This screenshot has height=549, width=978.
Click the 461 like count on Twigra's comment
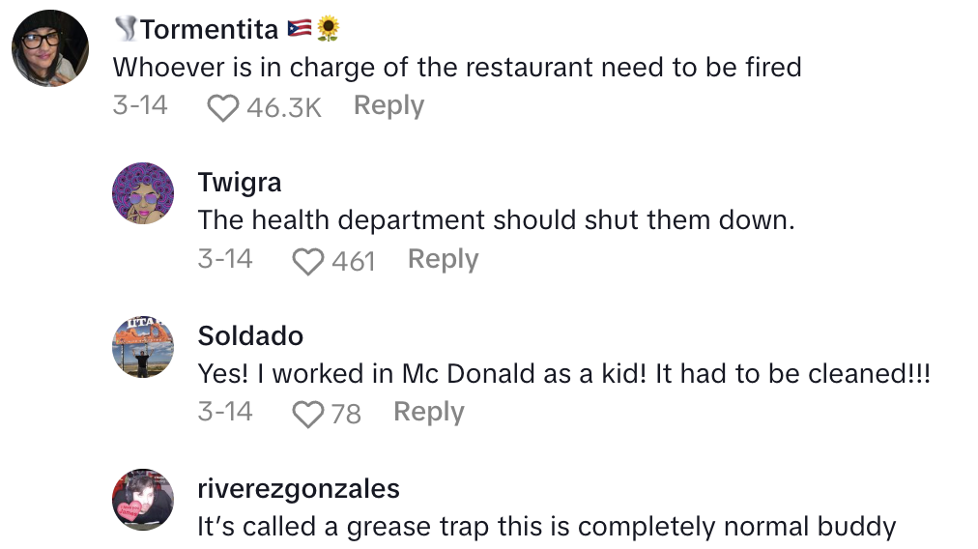353,261
